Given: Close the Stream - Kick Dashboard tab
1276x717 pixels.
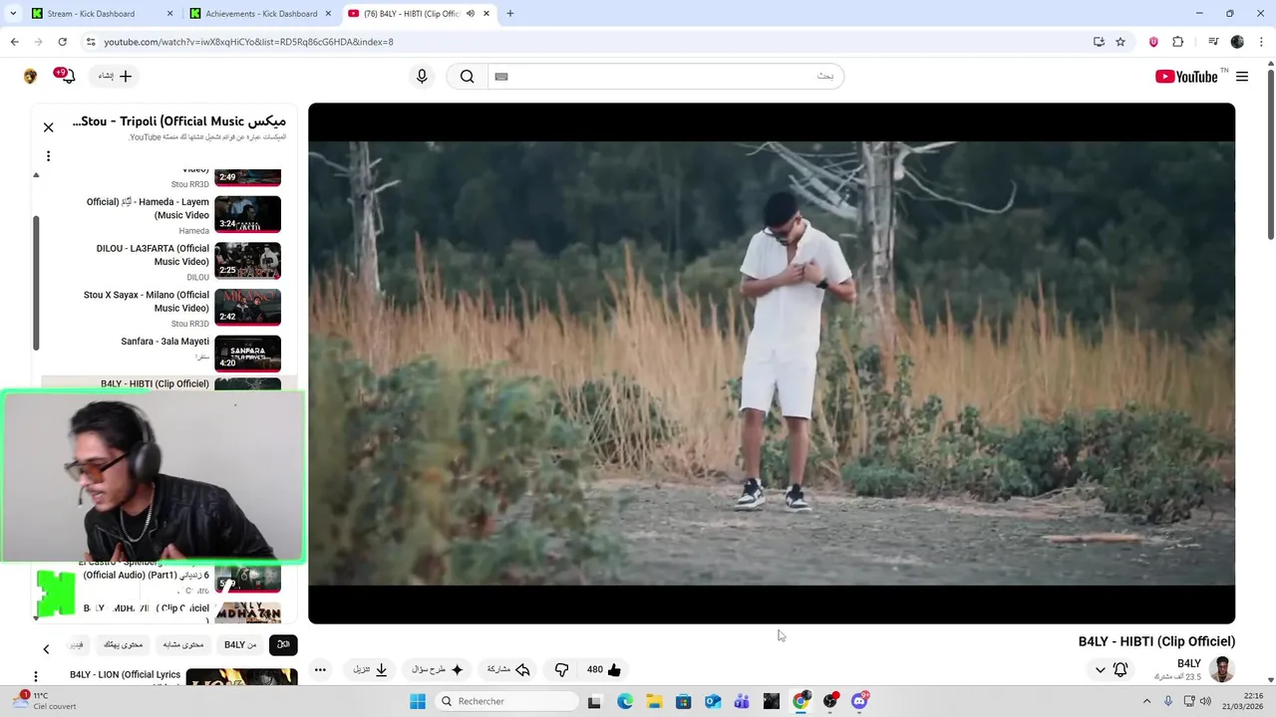Looking at the screenshot, I should pos(169,14).
